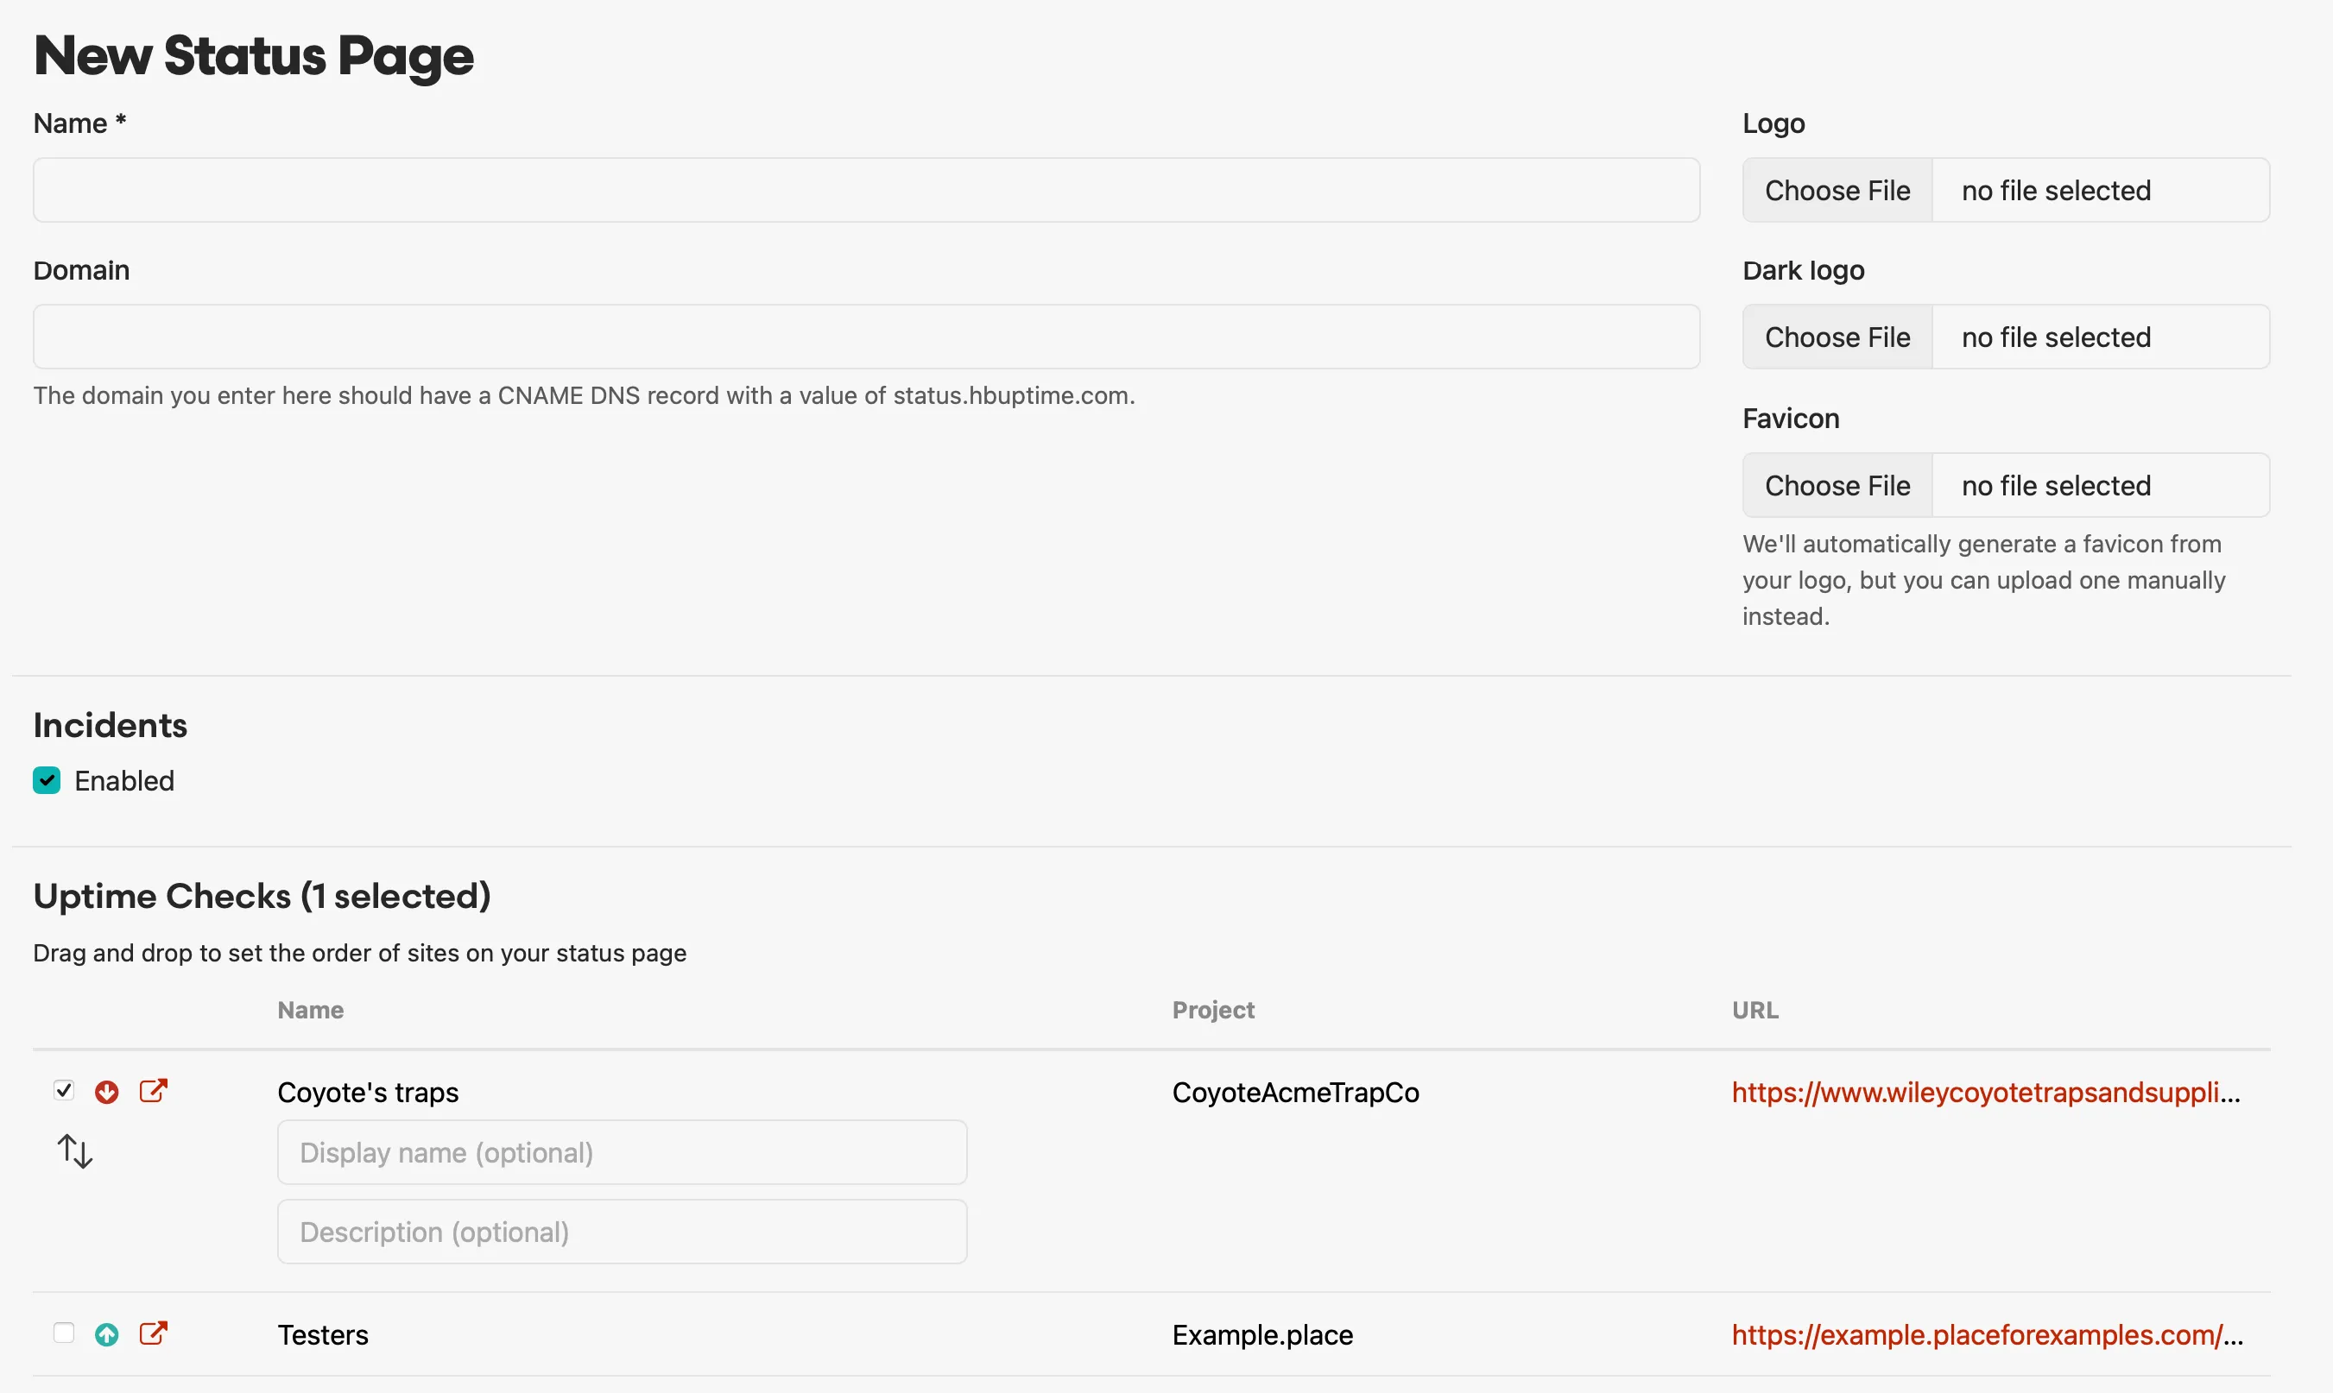Open Coyote's traps via its external link icon

click(x=153, y=1090)
